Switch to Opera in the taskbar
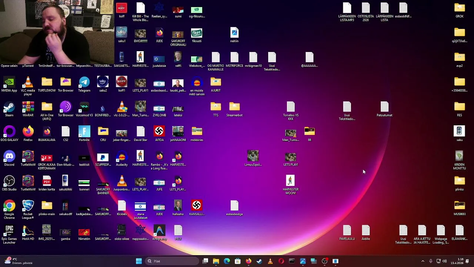 tap(281, 261)
